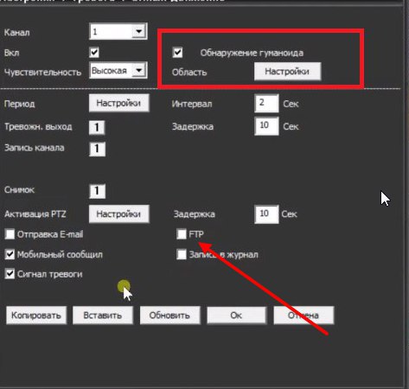Viewport: 409px width, 389px height.
Task: Enable the Отправка E-mail checkbox
Action: click(10, 234)
